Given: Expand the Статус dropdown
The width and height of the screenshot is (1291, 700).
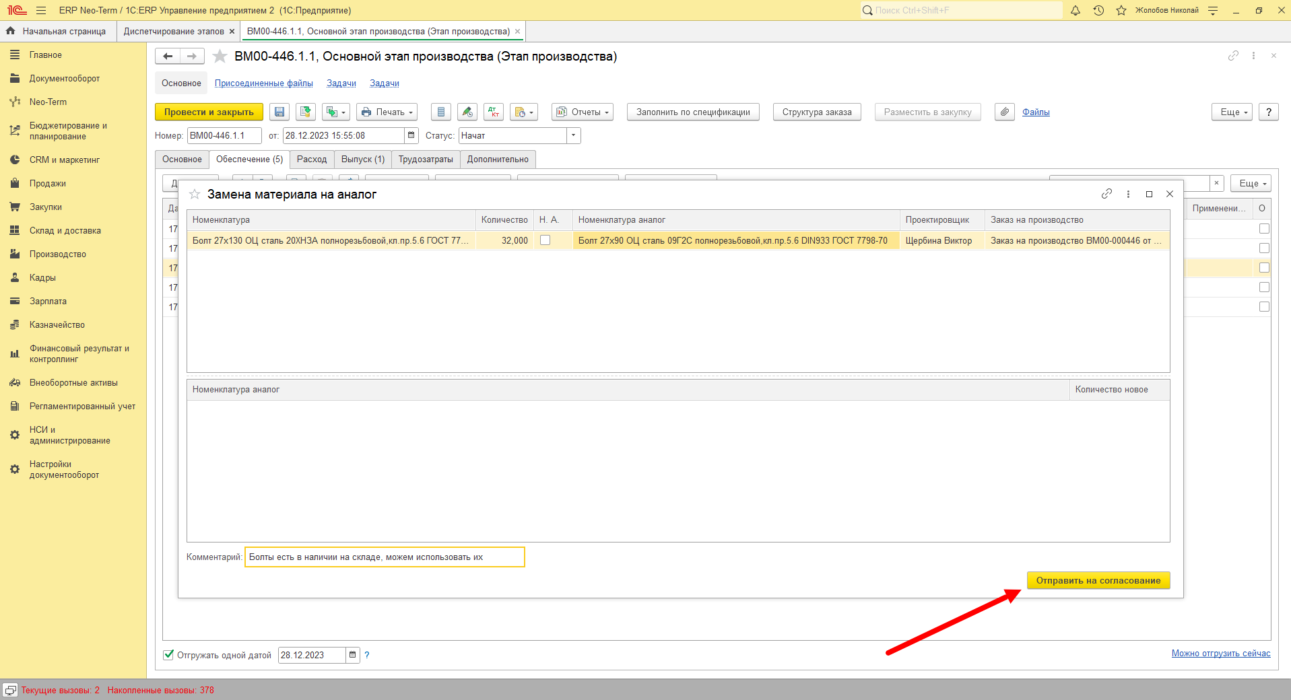Looking at the screenshot, I should [574, 135].
